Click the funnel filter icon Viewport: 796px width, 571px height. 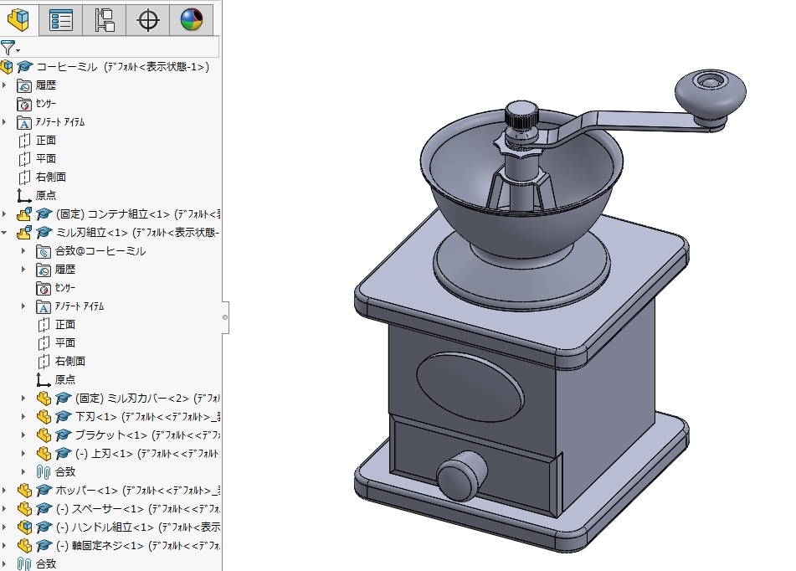(x=8, y=48)
